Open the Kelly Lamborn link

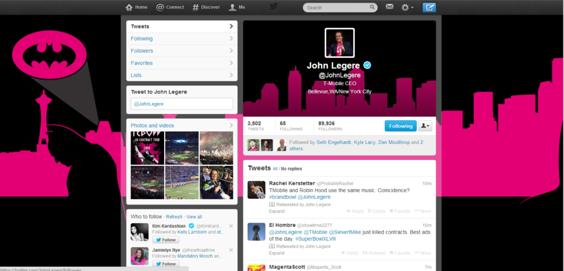point(192,232)
